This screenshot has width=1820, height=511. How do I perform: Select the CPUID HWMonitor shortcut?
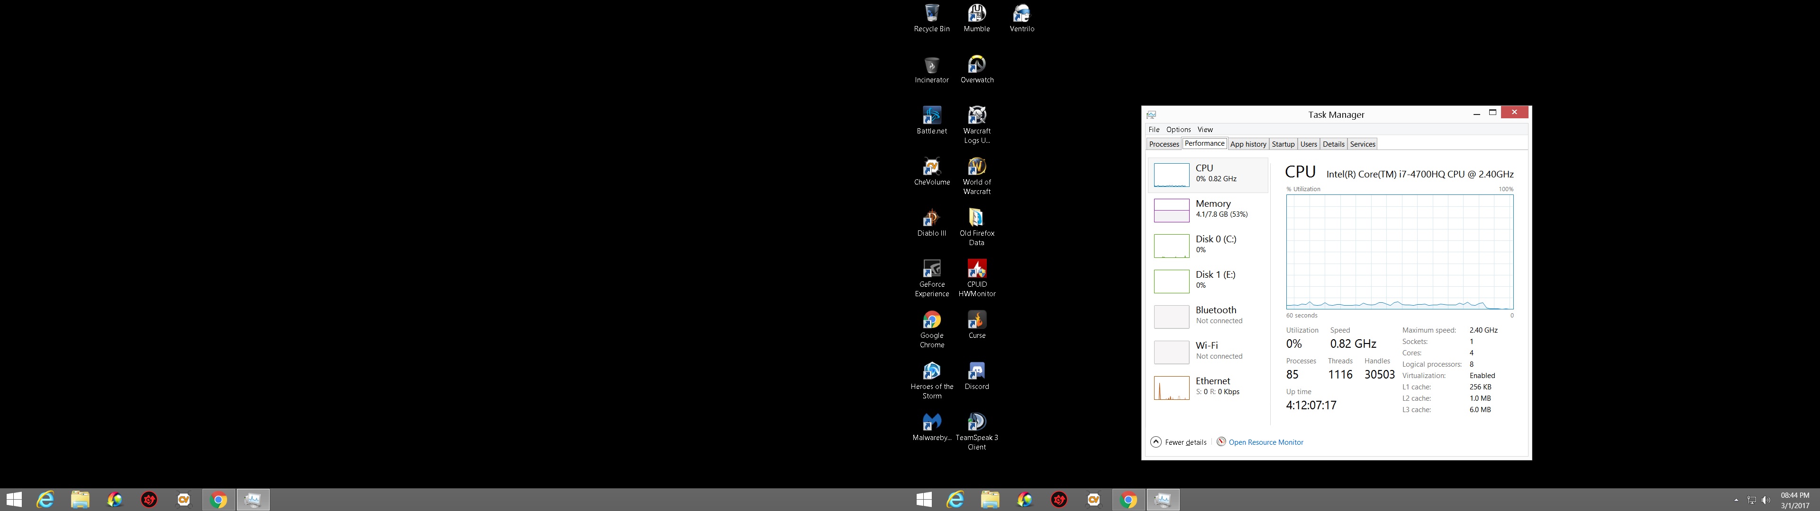[976, 279]
